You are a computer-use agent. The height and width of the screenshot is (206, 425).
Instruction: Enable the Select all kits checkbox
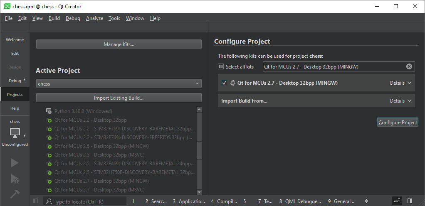221,66
